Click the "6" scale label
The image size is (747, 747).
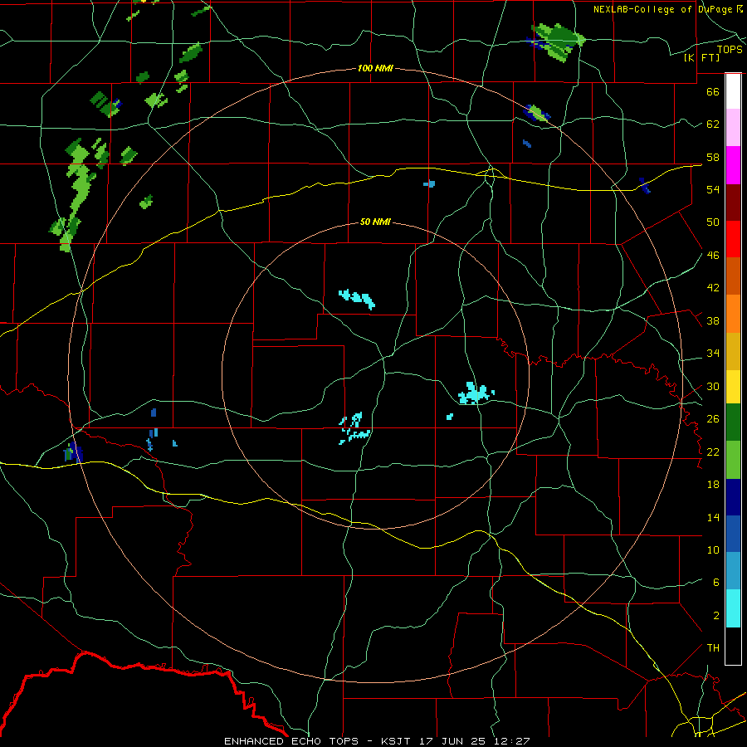tap(716, 583)
